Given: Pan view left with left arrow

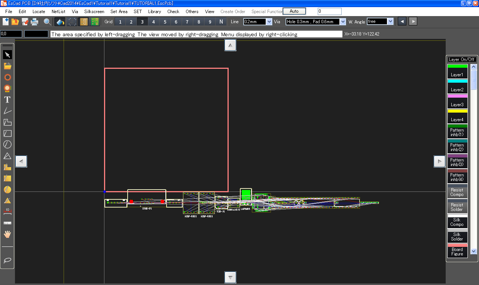Looking at the screenshot, I should pos(21,162).
